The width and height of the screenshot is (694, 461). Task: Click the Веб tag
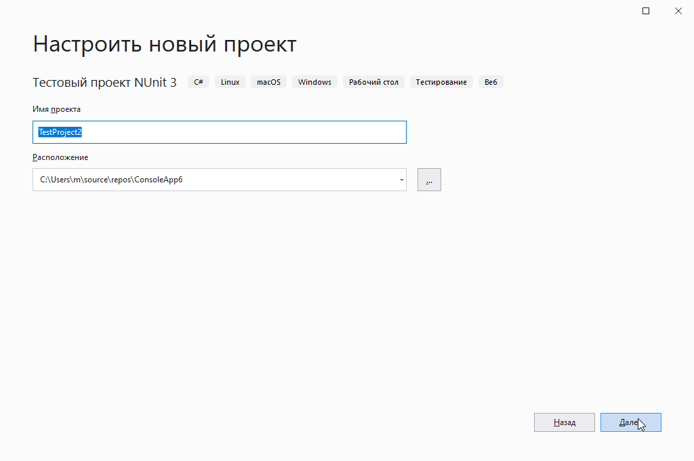(x=491, y=82)
